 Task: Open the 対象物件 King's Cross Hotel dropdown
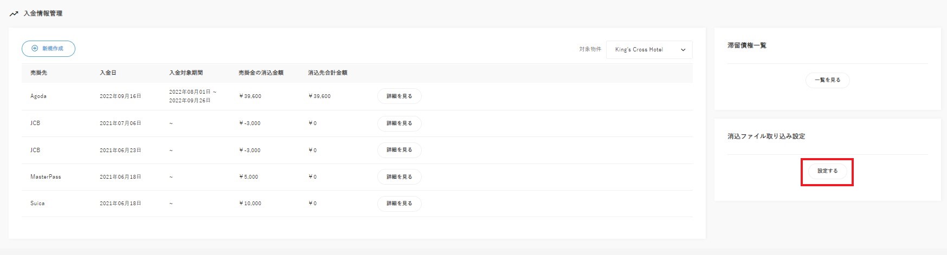[x=648, y=50]
